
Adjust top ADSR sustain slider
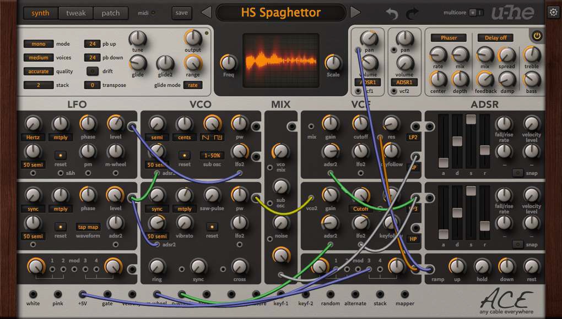pos(471,119)
